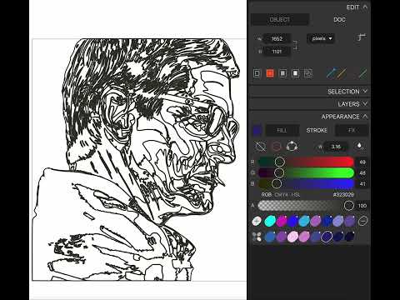The width and height of the screenshot is (400, 300).
Task: Select the gray square background icon
Action: tap(282, 73)
